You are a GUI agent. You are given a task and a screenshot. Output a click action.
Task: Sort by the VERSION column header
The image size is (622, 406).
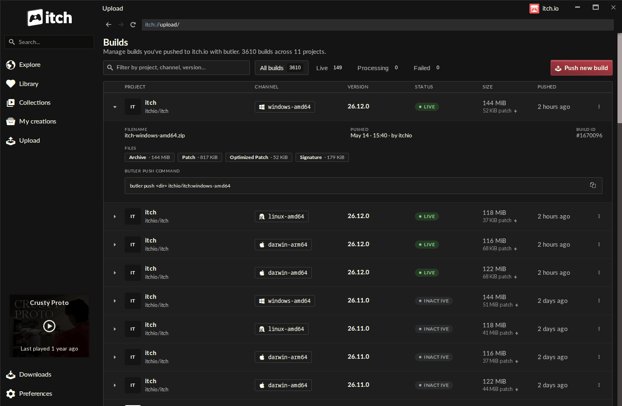(x=358, y=87)
